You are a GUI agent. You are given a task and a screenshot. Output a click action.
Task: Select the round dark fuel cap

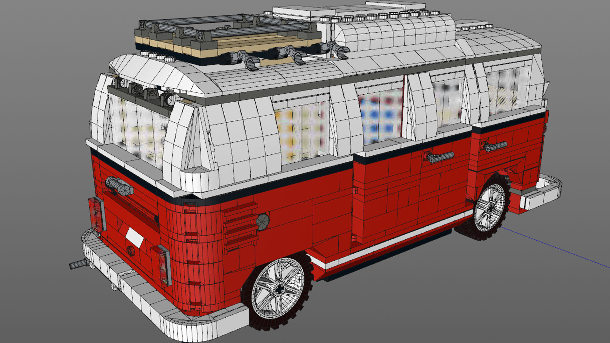click(x=263, y=222)
